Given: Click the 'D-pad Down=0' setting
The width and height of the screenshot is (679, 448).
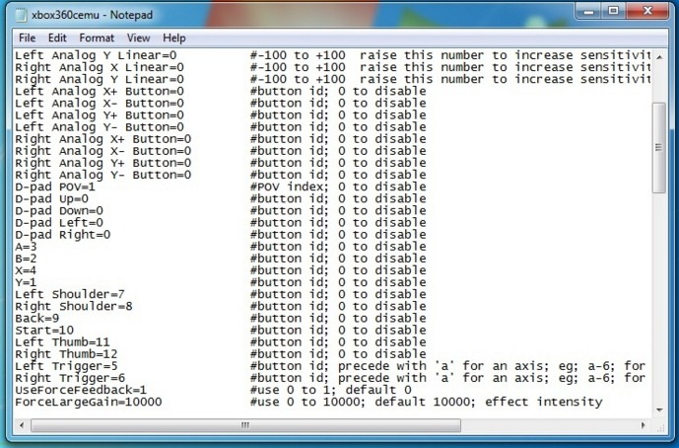Looking at the screenshot, I should click(59, 211).
